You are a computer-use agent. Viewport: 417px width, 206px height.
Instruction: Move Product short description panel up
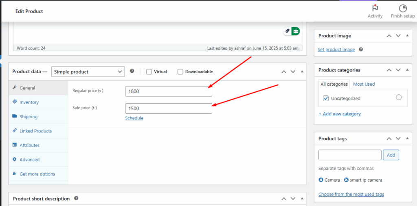(284, 199)
